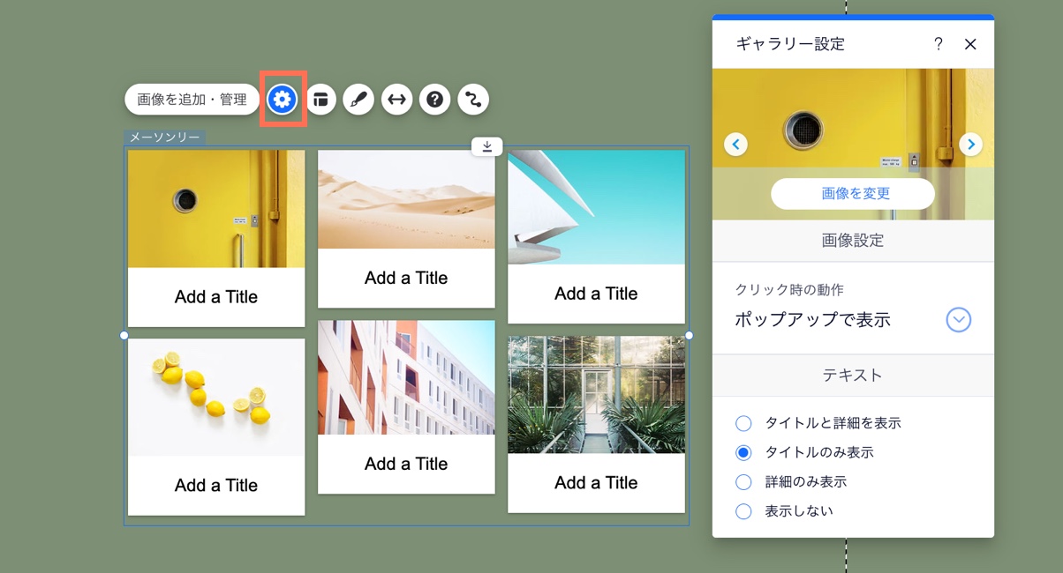Screen dimensions: 1063x573
Task: Click the メーソンリー gallery label
Action: 165,138
